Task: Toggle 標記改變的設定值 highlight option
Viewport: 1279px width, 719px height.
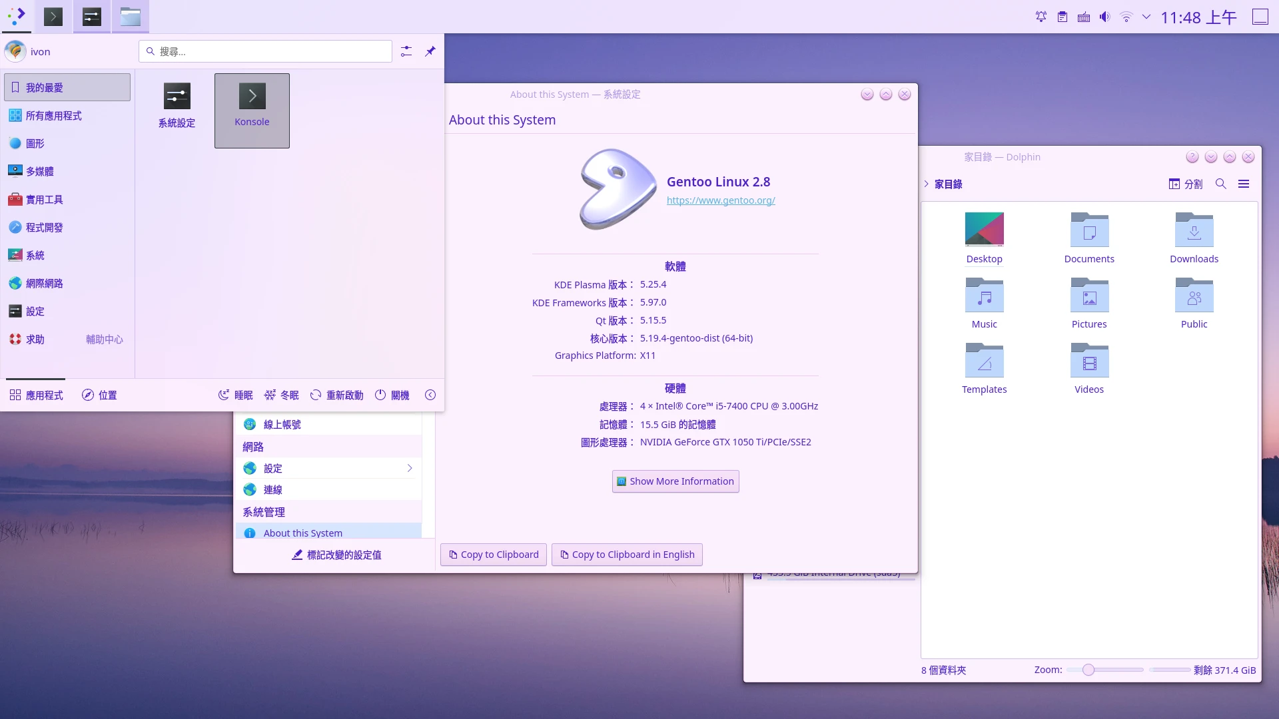Action: point(336,555)
